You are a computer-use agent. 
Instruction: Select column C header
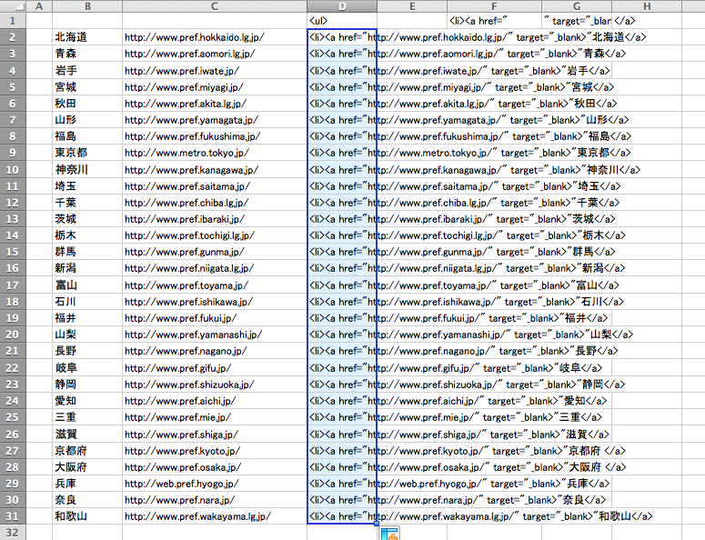tap(214, 6)
